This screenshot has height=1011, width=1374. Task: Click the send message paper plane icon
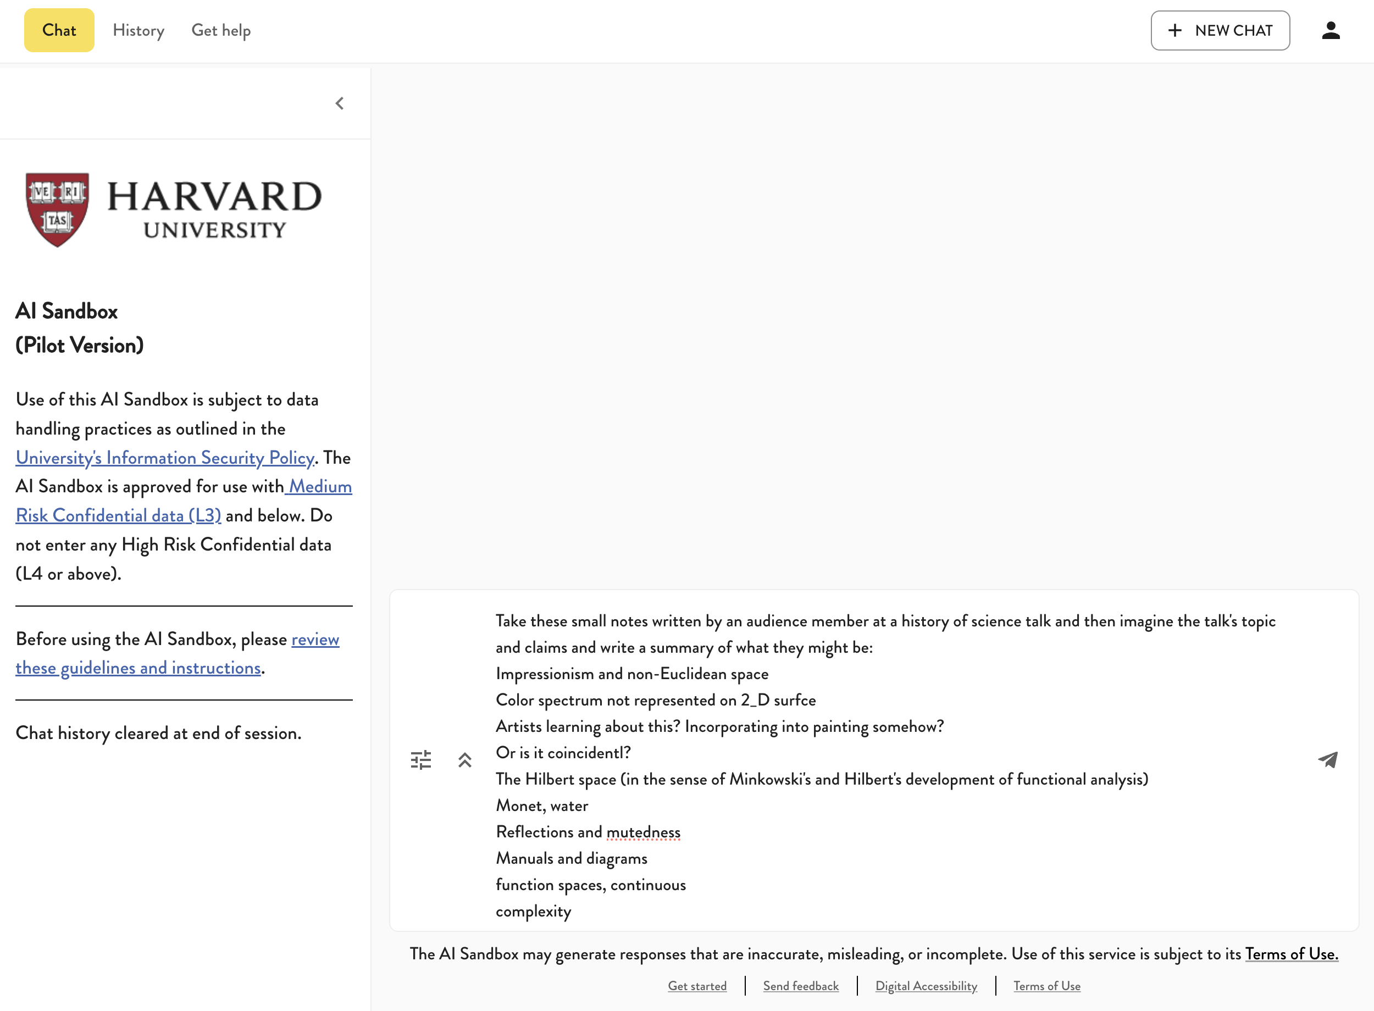point(1327,759)
